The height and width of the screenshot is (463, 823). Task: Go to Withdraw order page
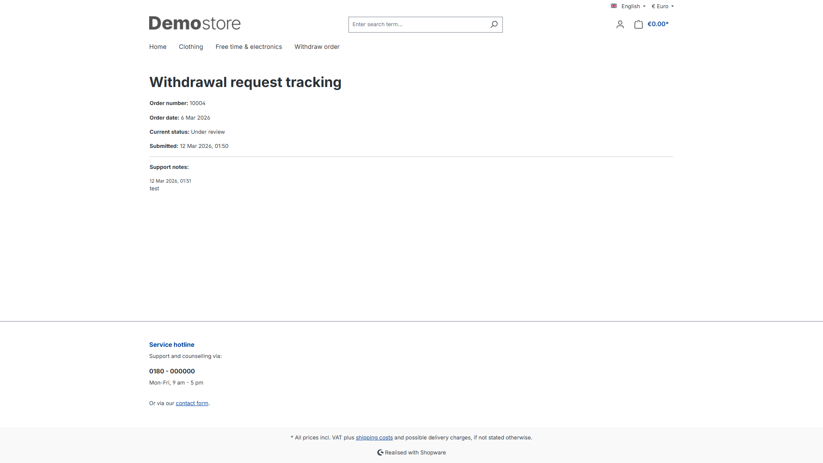point(317,47)
